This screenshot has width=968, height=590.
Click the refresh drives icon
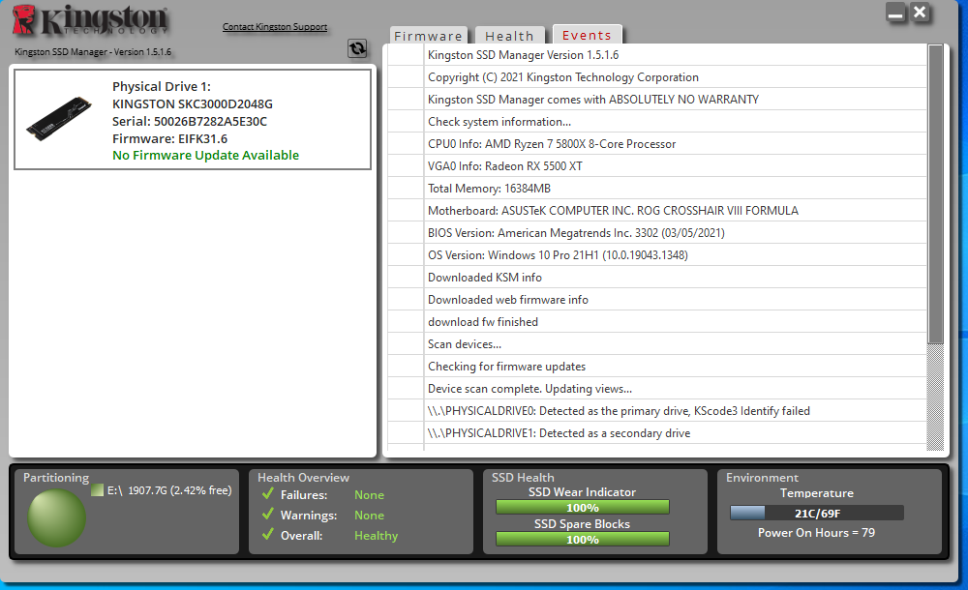(x=357, y=48)
